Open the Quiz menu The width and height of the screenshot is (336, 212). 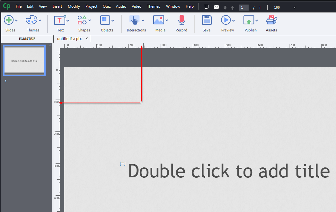click(x=107, y=6)
